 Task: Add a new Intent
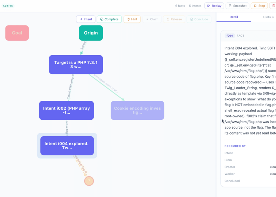86,19
